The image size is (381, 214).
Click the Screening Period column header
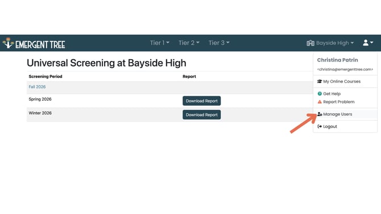click(x=45, y=76)
